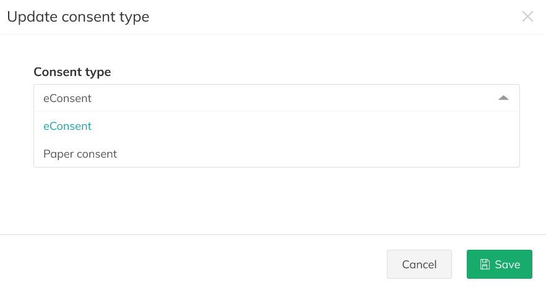Click the triangle arrow in the select box
Image resolution: width=546 pixels, height=293 pixels.
[x=503, y=98]
